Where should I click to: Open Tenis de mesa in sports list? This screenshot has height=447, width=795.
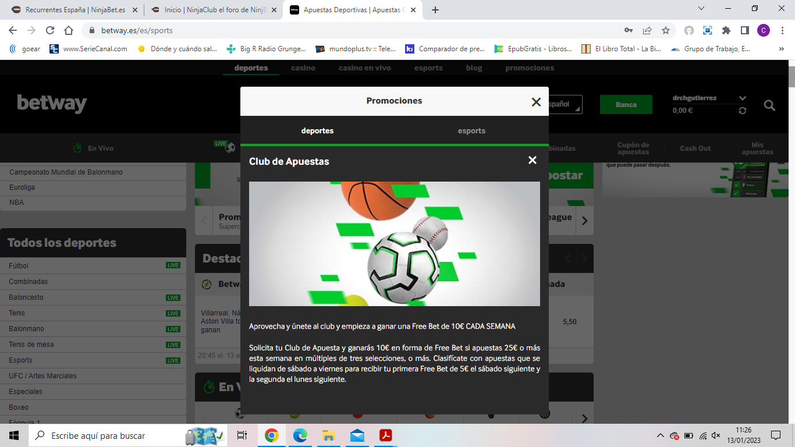[93, 344]
